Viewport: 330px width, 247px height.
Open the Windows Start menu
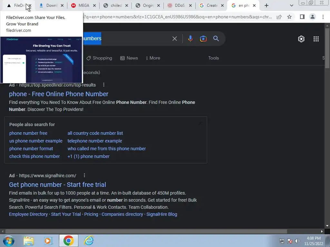8,241
